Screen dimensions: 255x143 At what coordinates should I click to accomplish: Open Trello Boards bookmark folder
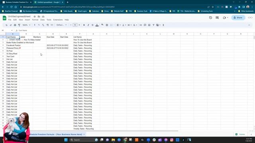67,11
